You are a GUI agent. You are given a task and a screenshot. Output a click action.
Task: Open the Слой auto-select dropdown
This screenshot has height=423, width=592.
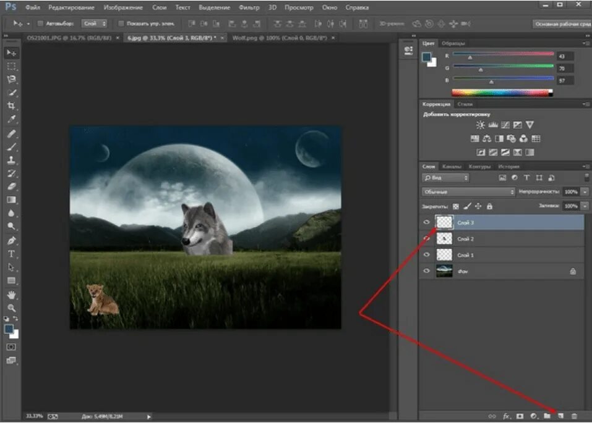point(95,23)
